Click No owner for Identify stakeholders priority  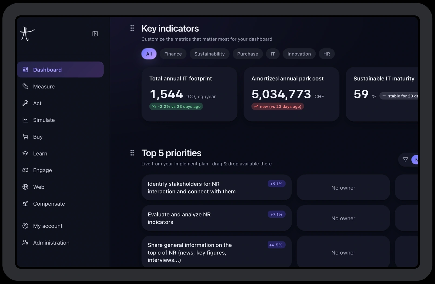[343, 188]
